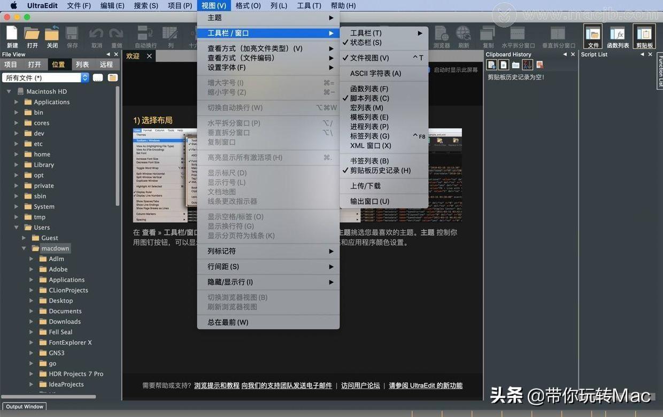Click the 水平拆分窗口 toolbar icon
The height and width of the screenshot is (417, 663).
(x=518, y=33)
